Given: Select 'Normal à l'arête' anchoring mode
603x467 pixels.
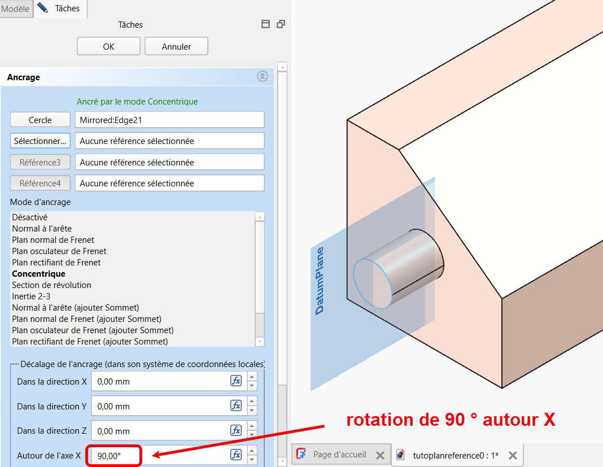Looking at the screenshot, I should 42,229.
